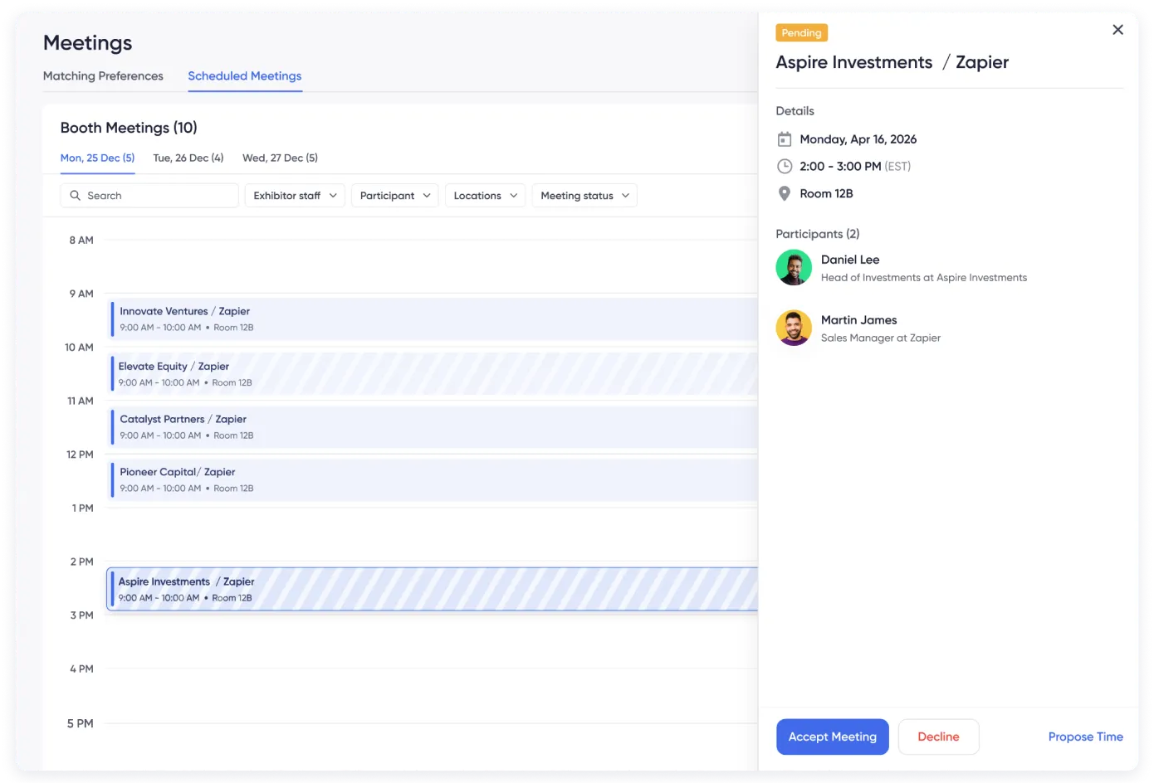The width and height of the screenshot is (1154, 783).
Task: Click the 'Aspire Investments / Zapier' panel title
Action: [x=892, y=63]
